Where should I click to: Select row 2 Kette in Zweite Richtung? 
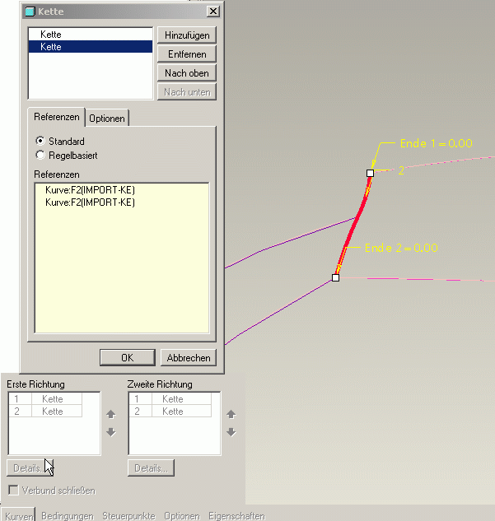170,411
